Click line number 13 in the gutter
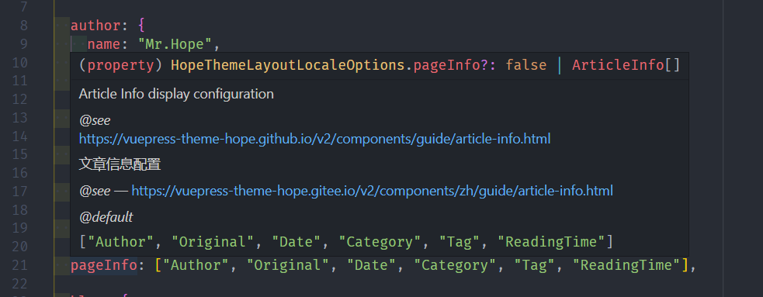Image resolution: width=763 pixels, height=297 pixels. click(20, 118)
